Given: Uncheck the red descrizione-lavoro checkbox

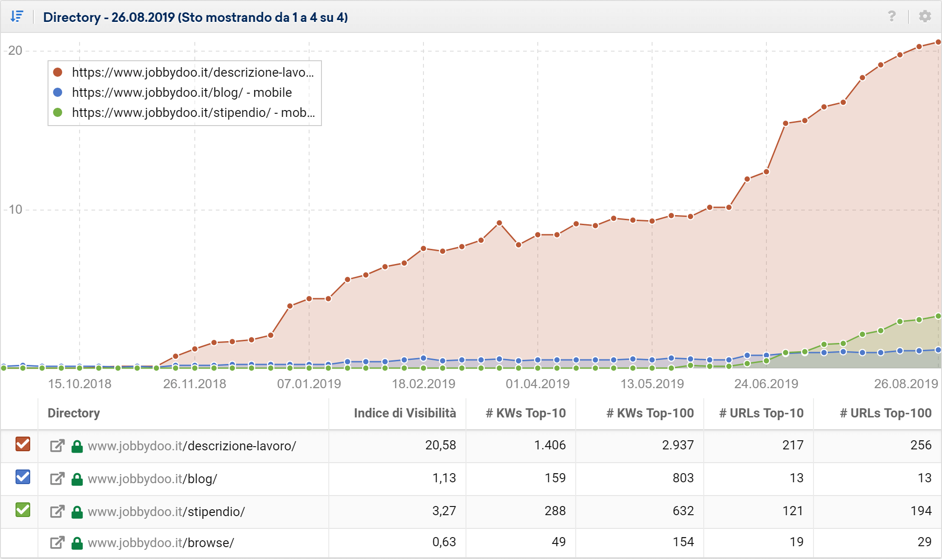Looking at the screenshot, I should point(23,444).
